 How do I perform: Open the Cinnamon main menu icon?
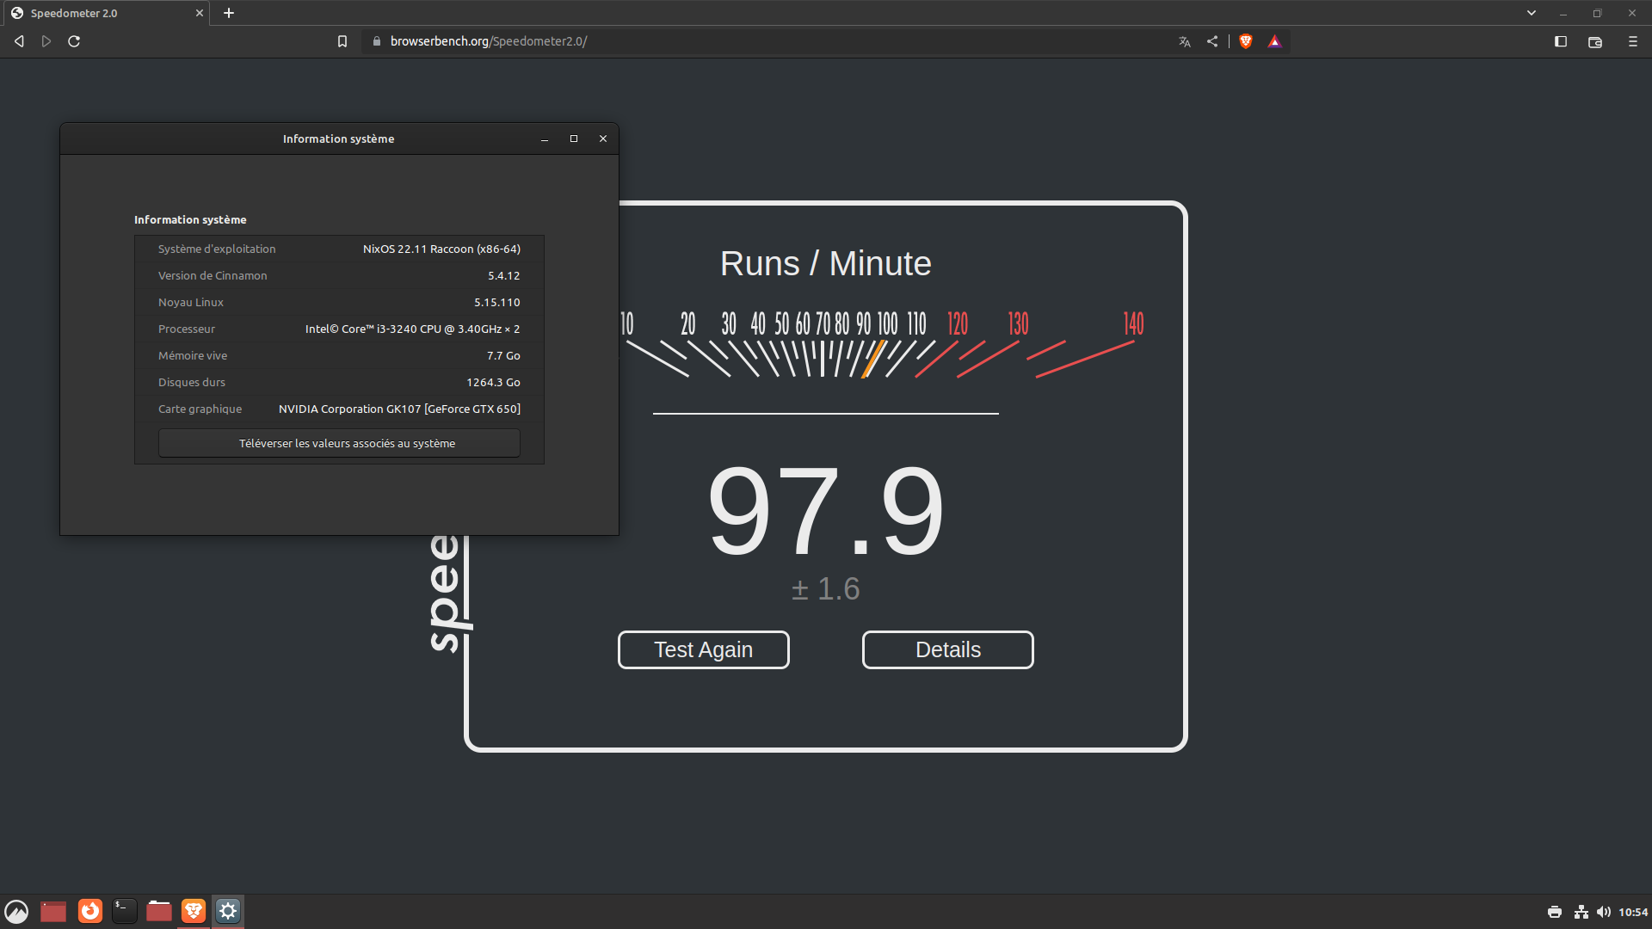(x=16, y=911)
